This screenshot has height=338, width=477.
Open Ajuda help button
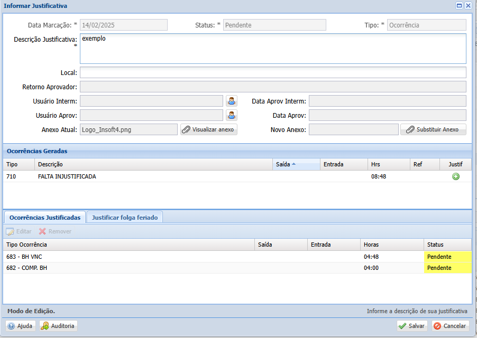click(21, 326)
